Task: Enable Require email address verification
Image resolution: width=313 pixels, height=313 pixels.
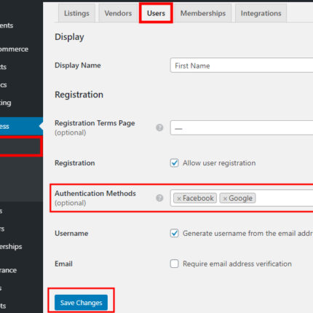Action: coord(174,264)
